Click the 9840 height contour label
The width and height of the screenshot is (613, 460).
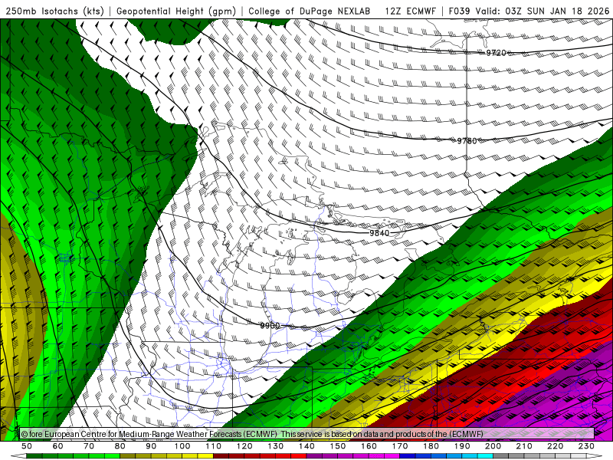click(x=379, y=233)
